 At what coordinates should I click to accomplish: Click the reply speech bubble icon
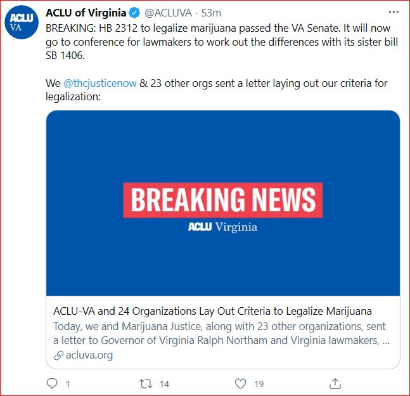52,384
